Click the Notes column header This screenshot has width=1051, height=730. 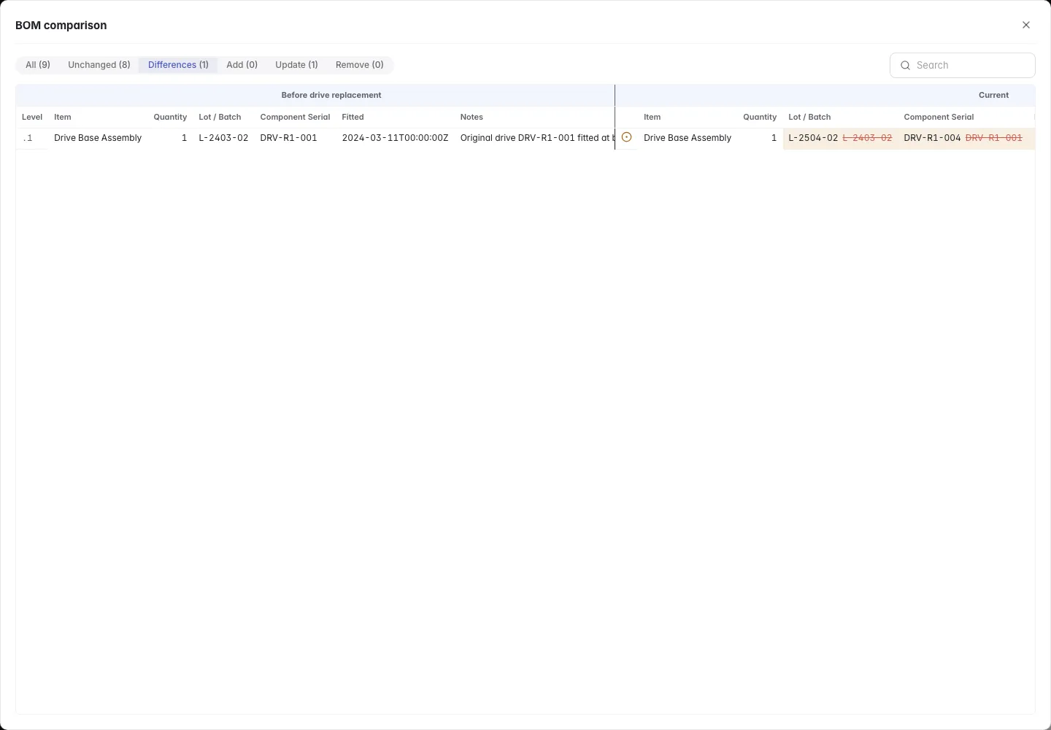coord(471,117)
